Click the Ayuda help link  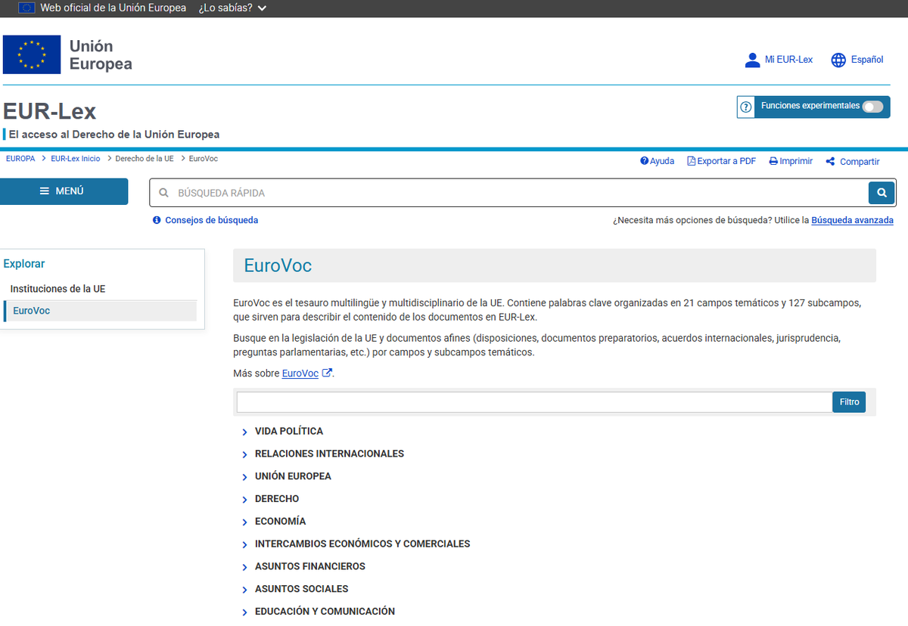657,161
